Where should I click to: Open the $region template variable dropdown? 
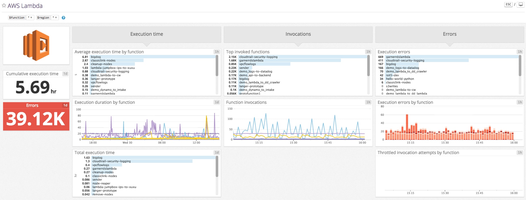coord(55,18)
